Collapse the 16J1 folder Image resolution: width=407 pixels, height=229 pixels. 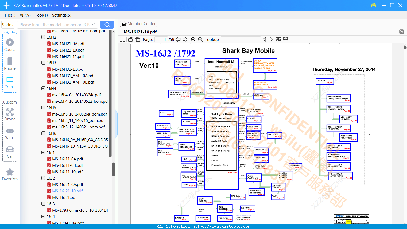point(43,152)
